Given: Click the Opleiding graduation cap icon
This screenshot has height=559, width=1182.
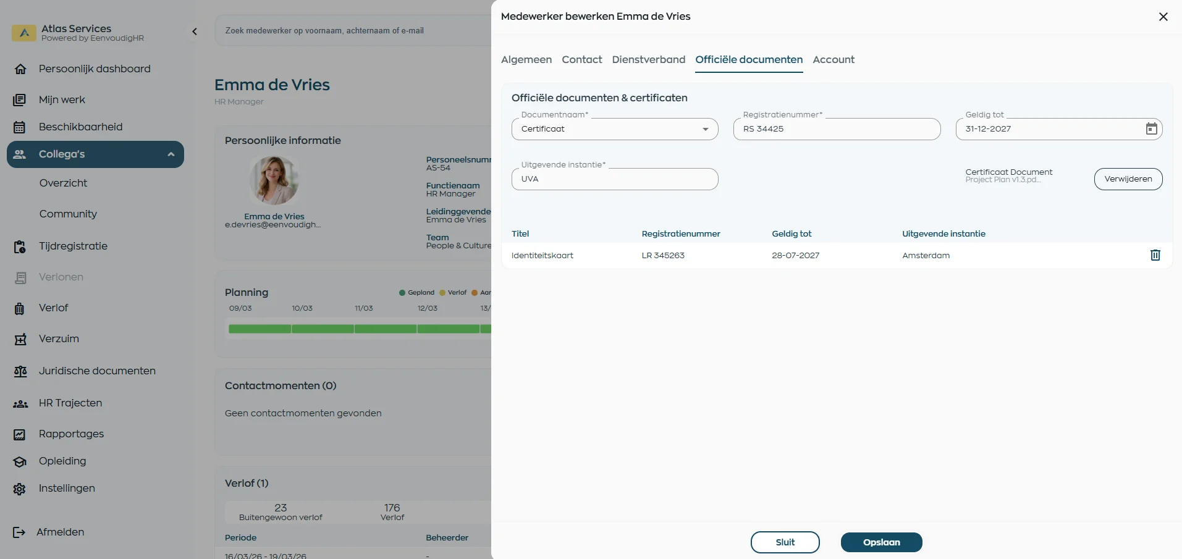Looking at the screenshot, I should click(x=20, y=461).
